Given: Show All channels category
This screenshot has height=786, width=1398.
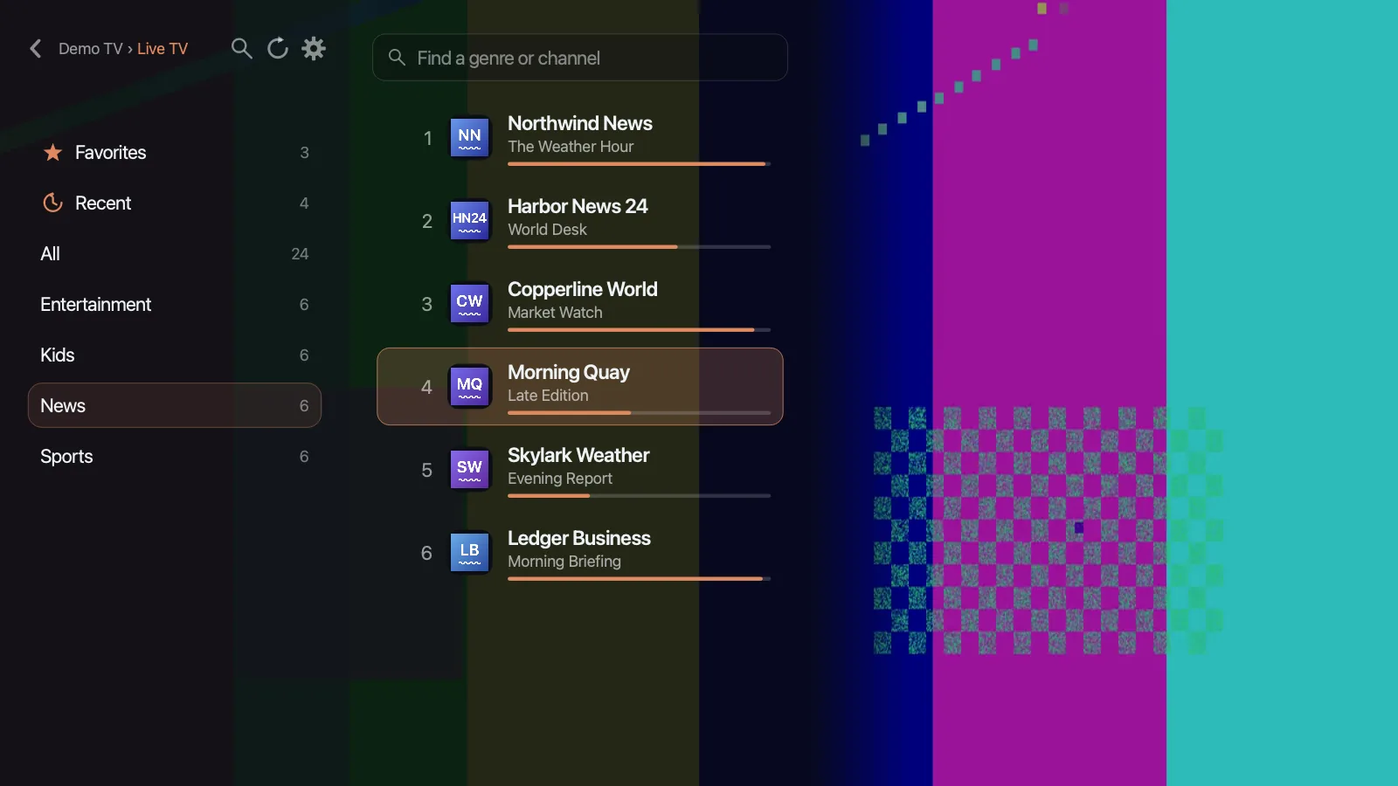Looking at the screenshot, I should [175, 254].
